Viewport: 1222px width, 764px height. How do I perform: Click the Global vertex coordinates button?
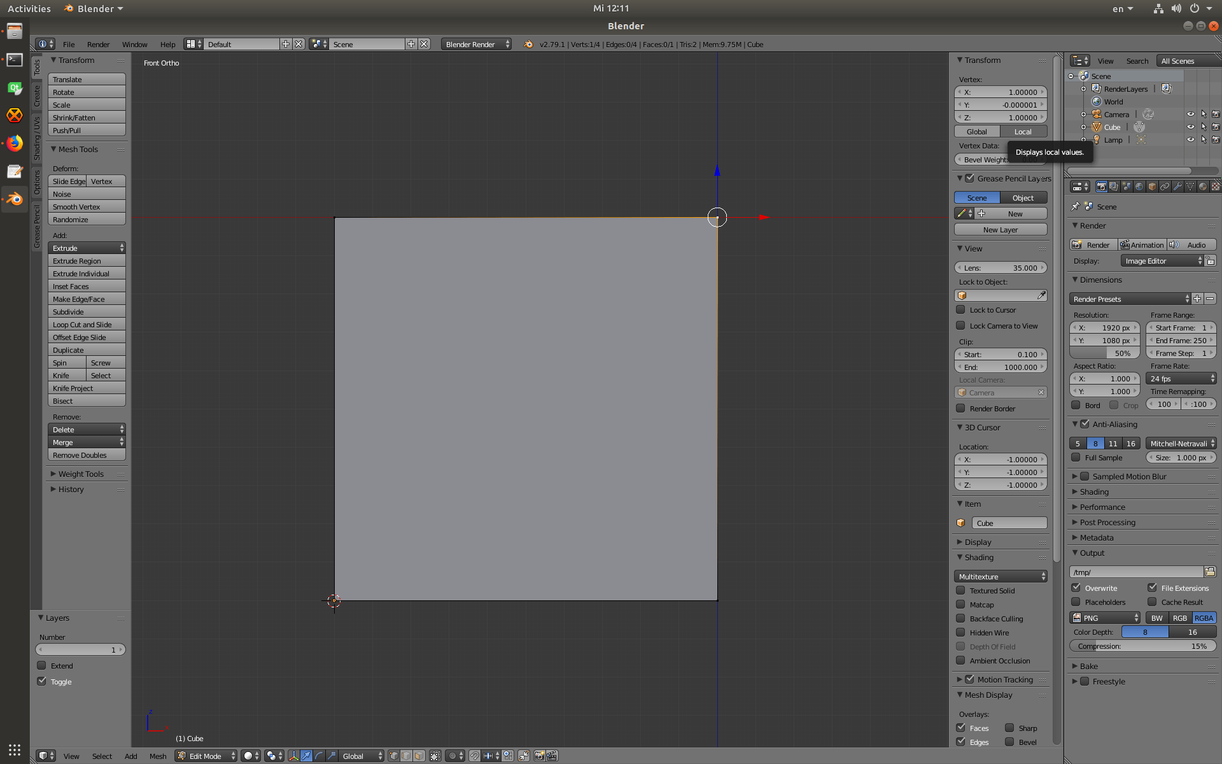click(x=977, y=132)
